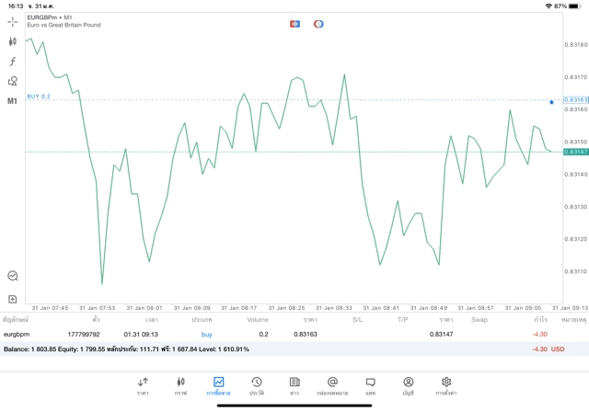Screen dimensions: 589x411
Task: Tap the new order icon
Action: pos(12,299)
